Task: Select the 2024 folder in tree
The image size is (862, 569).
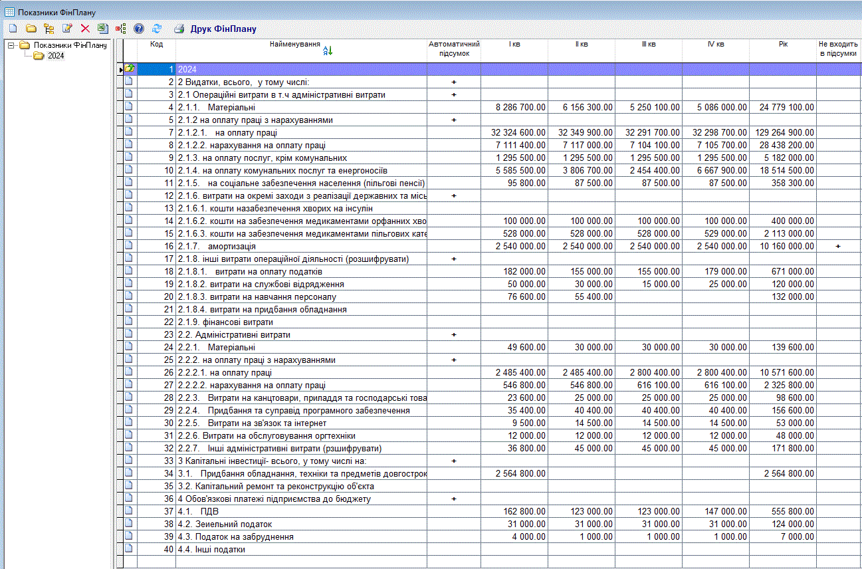Action: (56, 56)
